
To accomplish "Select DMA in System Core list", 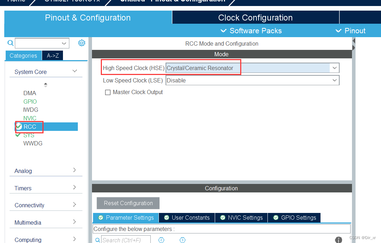I will (30, 93).
